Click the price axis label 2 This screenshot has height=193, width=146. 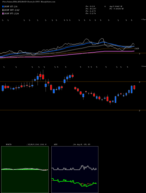(140, 111)
